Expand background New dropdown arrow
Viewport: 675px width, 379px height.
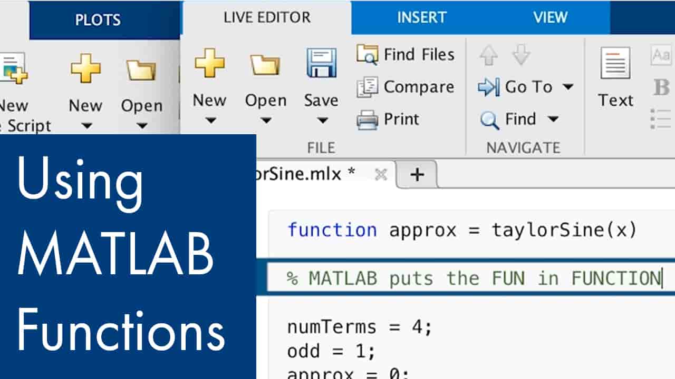pos(86,126)
